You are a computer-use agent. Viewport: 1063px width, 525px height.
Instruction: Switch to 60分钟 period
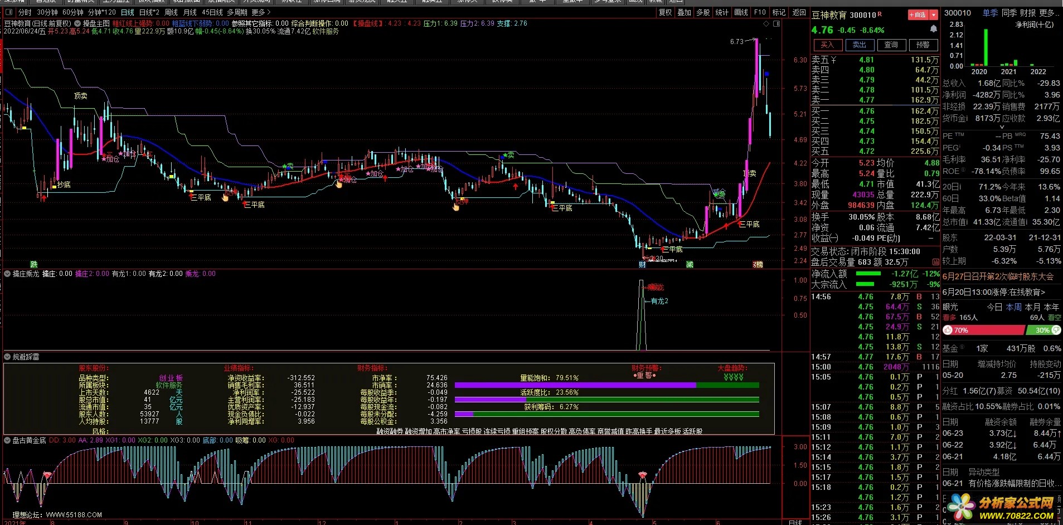click(x=72, y=12)
